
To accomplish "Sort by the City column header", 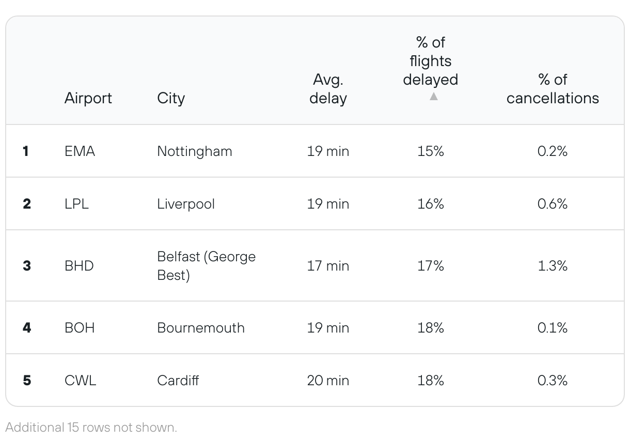I will pyautogui.click(x=171, y=98).
